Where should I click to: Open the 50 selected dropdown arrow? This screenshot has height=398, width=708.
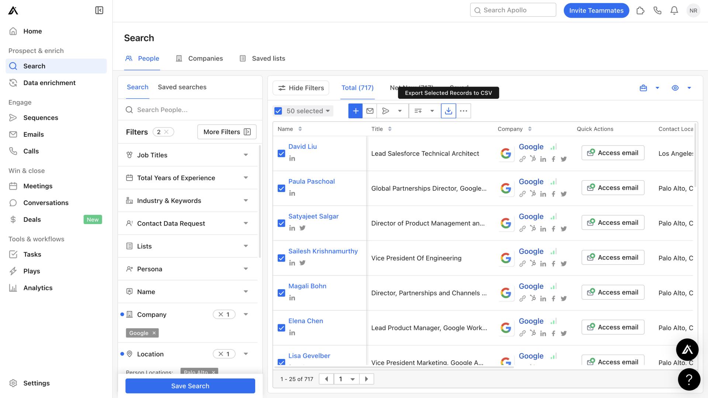pos(328,111)
